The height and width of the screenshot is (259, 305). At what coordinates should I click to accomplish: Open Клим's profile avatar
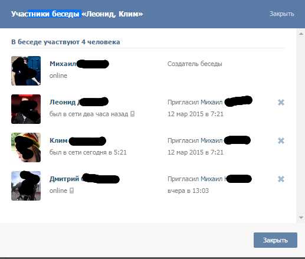(26, 147)
